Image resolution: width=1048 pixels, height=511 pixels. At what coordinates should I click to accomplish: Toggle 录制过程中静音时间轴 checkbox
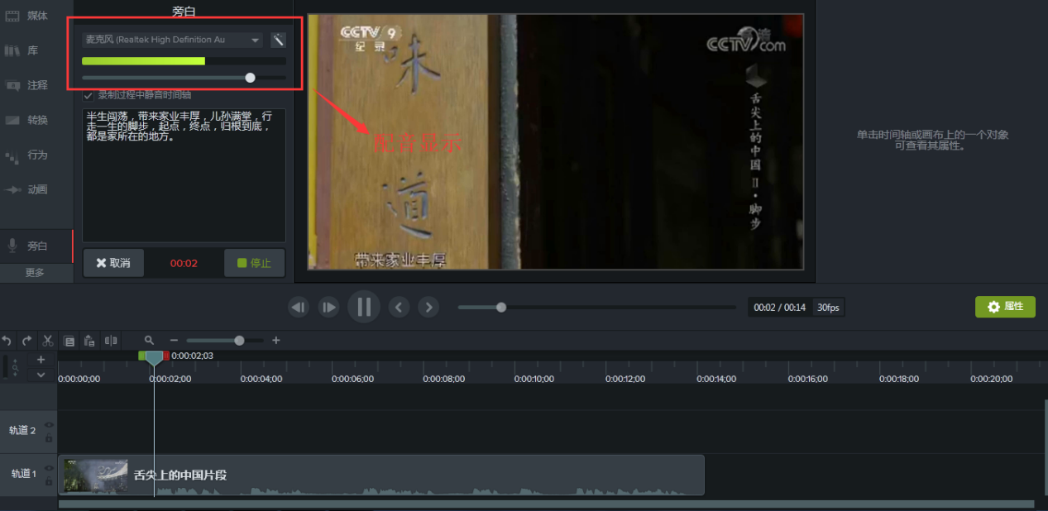(88, 95)
